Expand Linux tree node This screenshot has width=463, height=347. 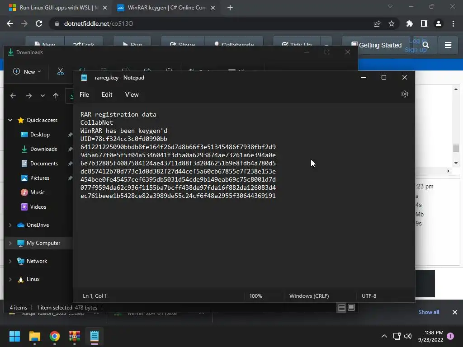(10, 279)
